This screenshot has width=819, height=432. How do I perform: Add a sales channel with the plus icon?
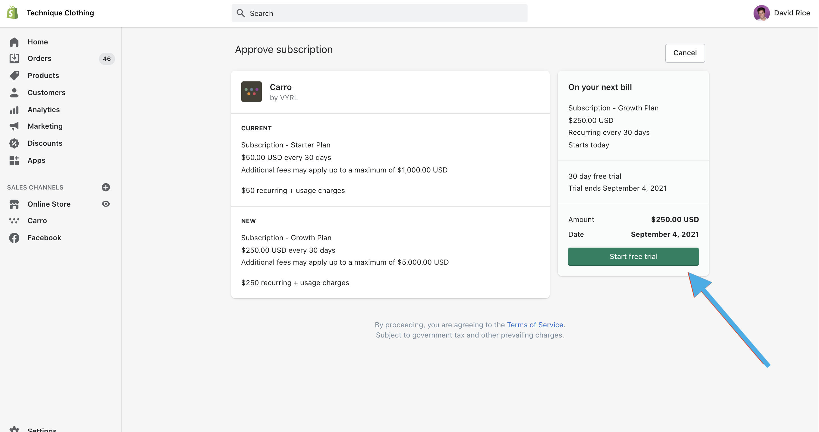(106, 187)
